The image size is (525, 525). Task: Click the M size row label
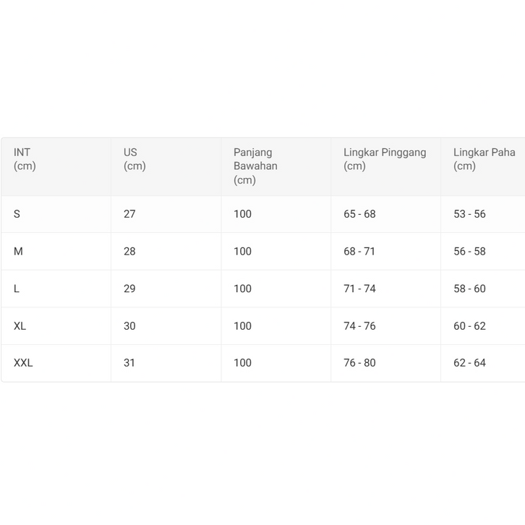(19, 252)
